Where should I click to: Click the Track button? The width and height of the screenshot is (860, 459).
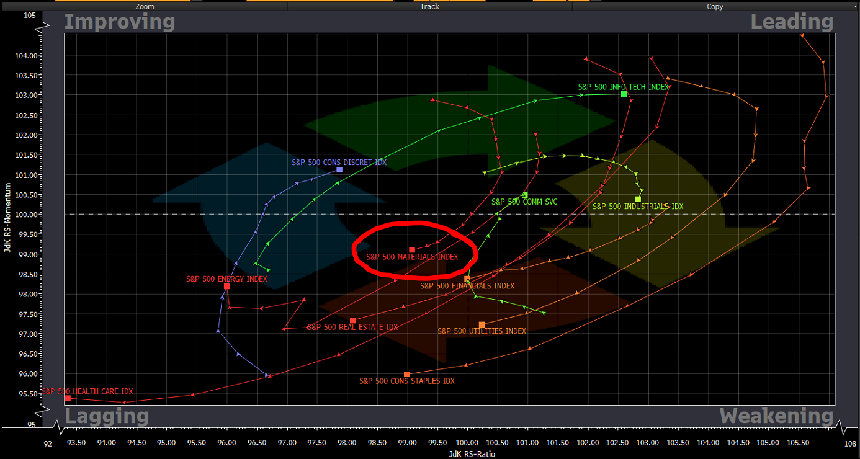click(x=429, y=6)
